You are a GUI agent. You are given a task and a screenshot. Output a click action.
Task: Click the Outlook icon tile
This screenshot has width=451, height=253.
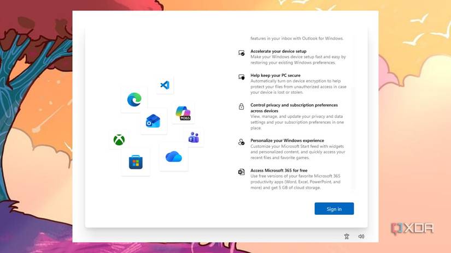(153, 121)
